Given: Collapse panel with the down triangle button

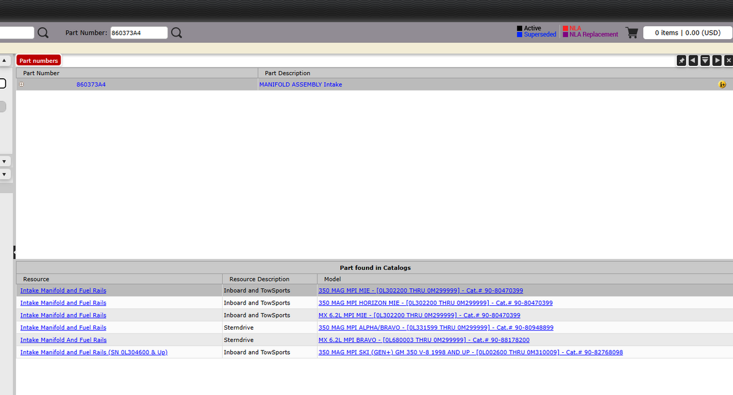Looking at the screenshot, I should (705, 60).
